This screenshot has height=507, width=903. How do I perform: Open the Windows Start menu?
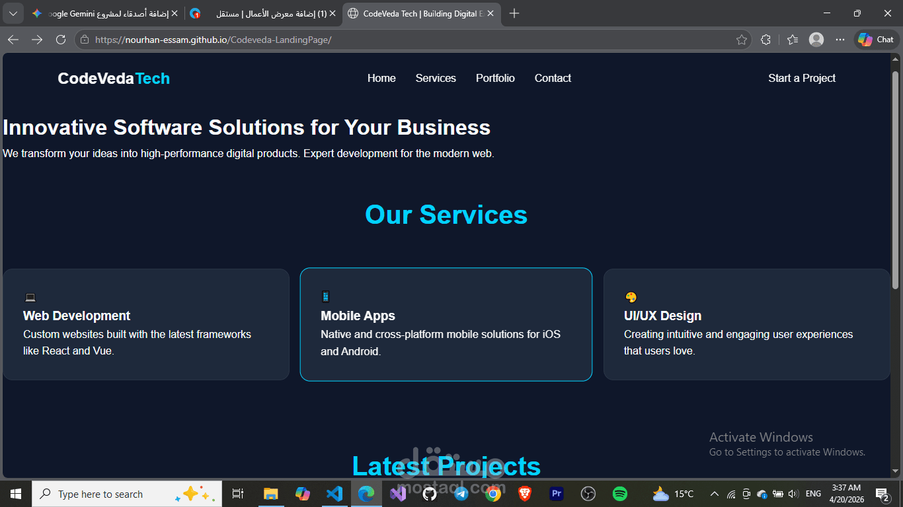point(16,494)
